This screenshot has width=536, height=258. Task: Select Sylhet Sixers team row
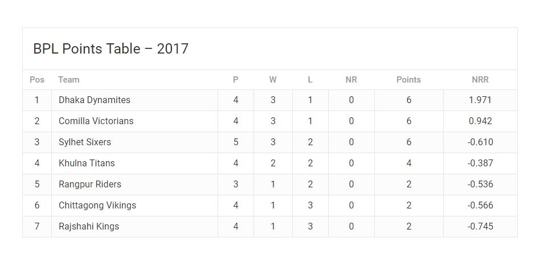270,142
